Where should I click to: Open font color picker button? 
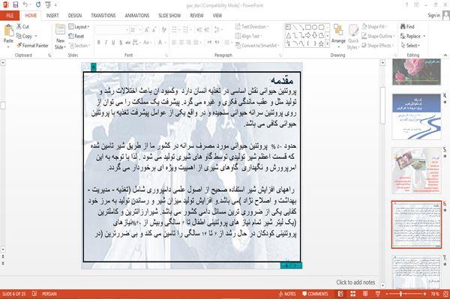pos(161,43)
